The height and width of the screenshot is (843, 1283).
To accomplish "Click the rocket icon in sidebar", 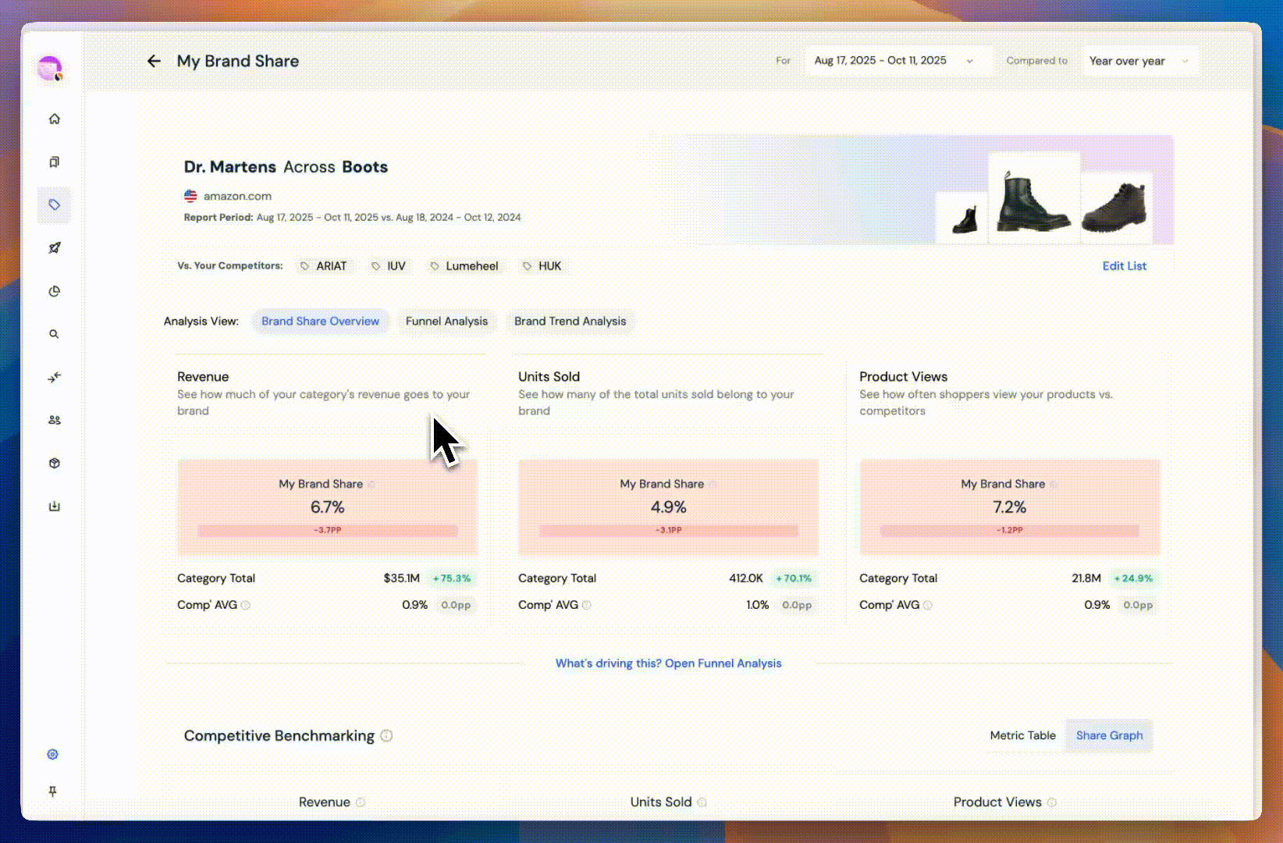I will click(x=54, y=248).
